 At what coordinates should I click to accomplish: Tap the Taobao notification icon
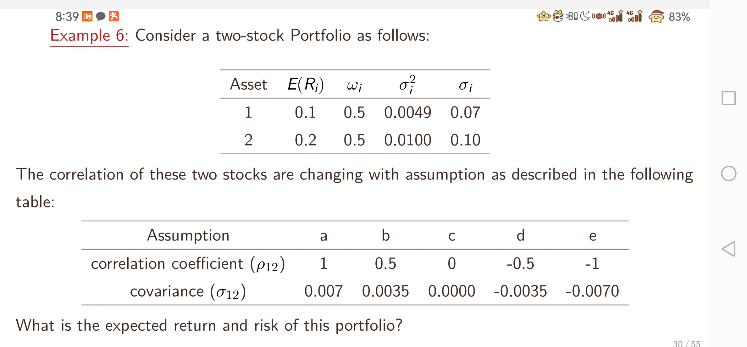point(87,16)
